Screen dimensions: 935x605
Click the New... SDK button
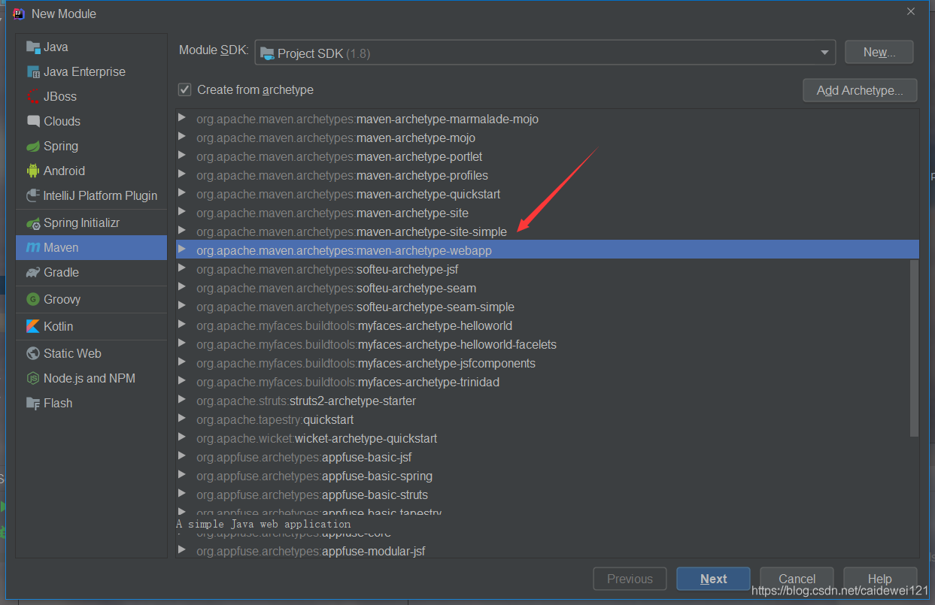point(879,52)
